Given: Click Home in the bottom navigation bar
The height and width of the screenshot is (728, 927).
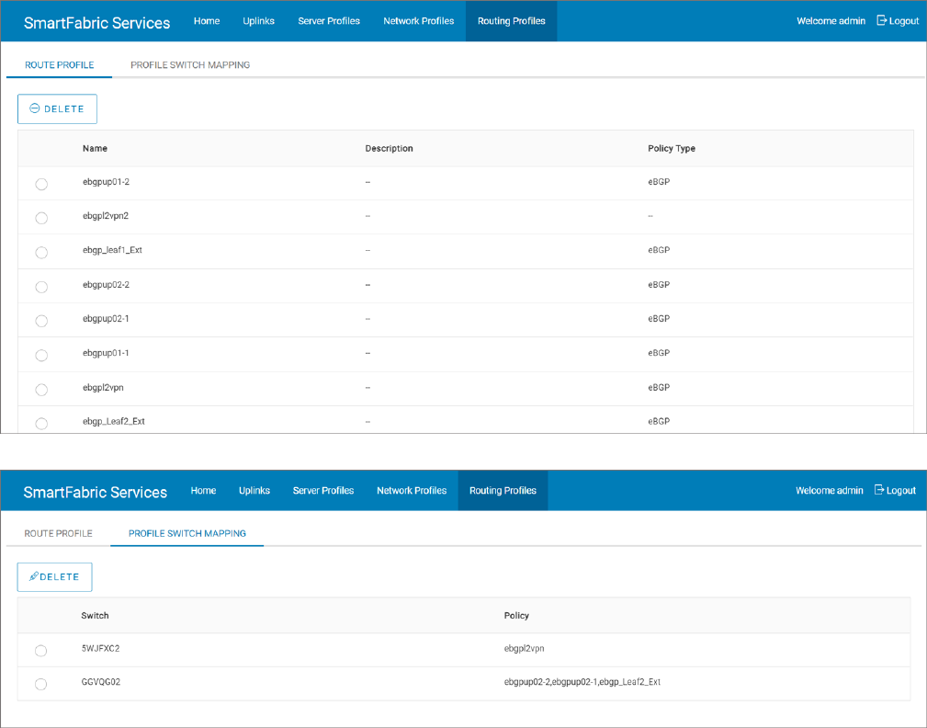Looking at the screenshot, I should click(203, 490).
